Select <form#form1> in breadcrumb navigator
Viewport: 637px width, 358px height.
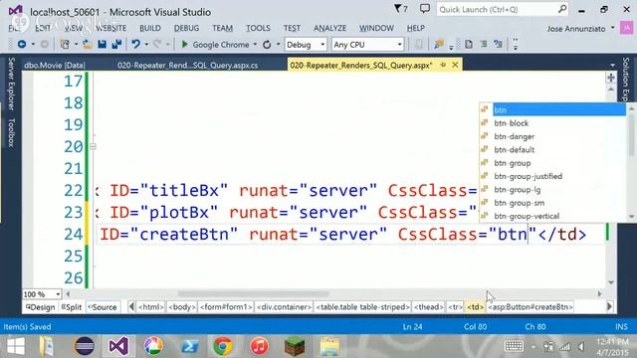(x=226, y=307)
